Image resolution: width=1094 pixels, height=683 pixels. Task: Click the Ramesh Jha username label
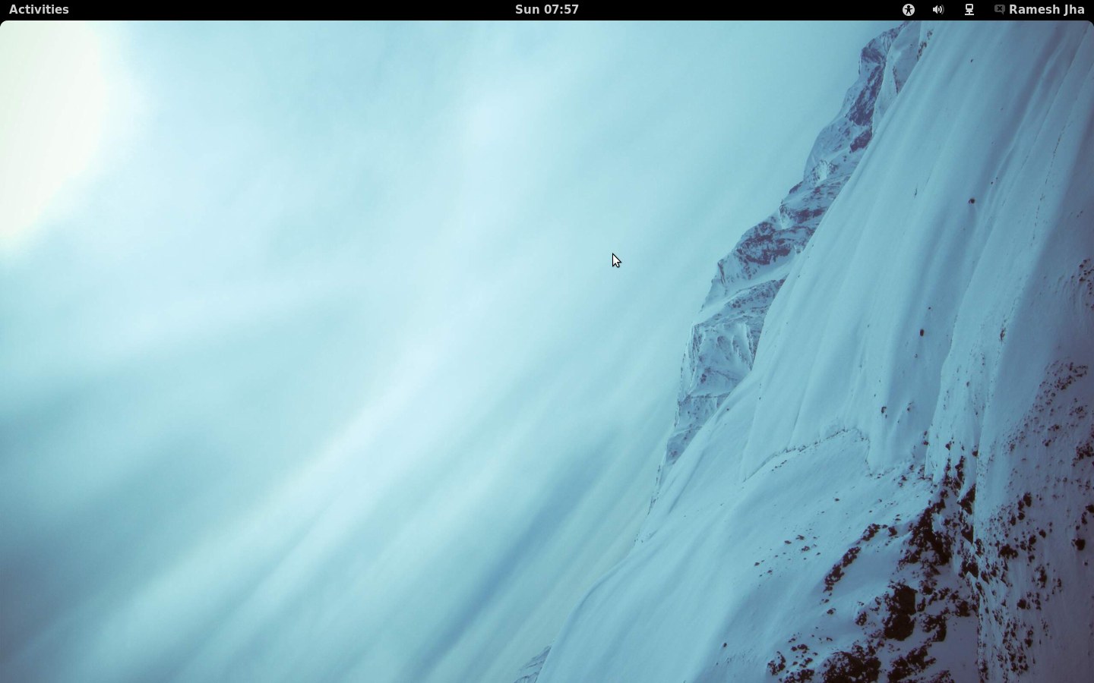click(x=1048, y=10)
